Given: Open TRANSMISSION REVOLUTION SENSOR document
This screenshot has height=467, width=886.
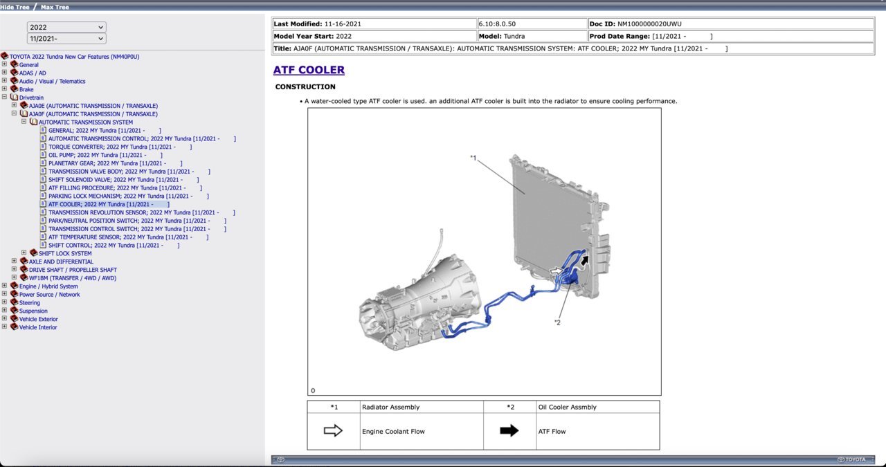Looking at the screenshot, I should click(142, 212).
